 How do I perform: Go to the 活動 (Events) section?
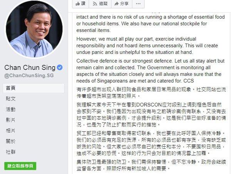(11, 109)
